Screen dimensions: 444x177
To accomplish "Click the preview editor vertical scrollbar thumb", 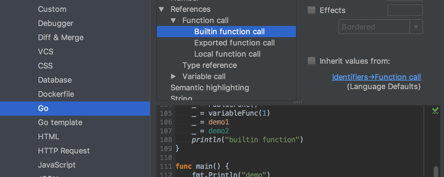I will coord(436,171).
